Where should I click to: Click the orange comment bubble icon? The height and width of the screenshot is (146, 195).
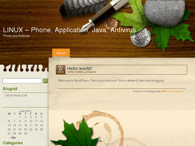(164, 91)
